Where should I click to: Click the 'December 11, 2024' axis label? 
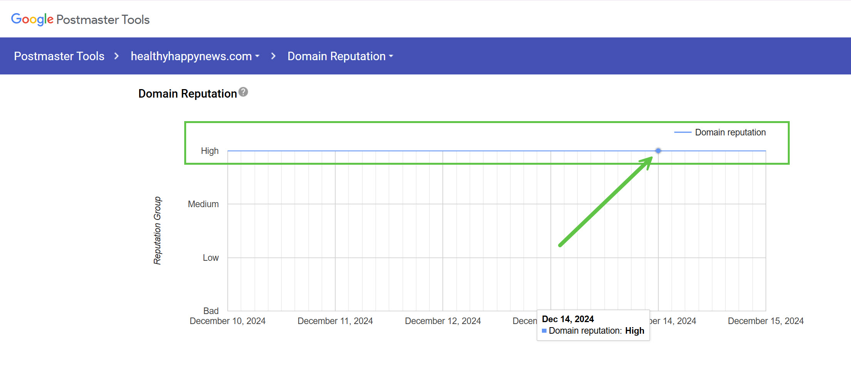pyautogui.click(x=335, y=321)
